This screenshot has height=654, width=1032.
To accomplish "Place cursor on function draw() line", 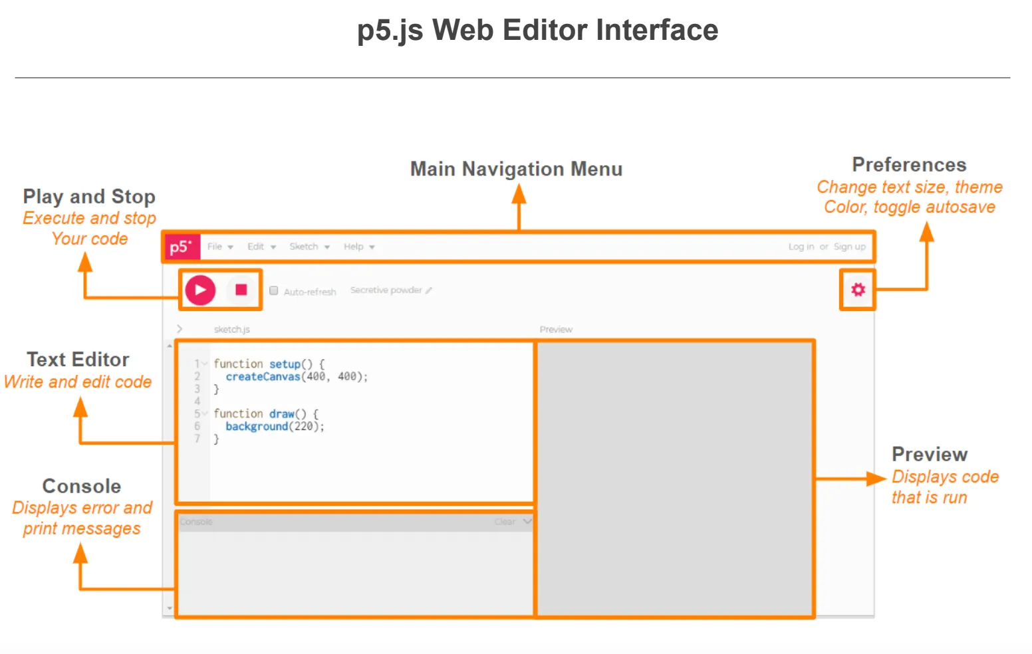I will click(266, 414).
